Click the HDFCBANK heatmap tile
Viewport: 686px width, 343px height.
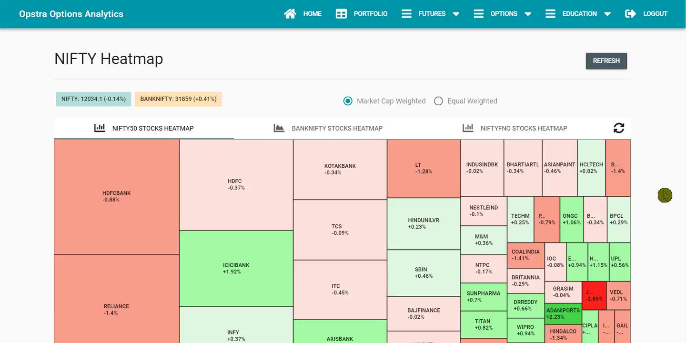point(117,197)
